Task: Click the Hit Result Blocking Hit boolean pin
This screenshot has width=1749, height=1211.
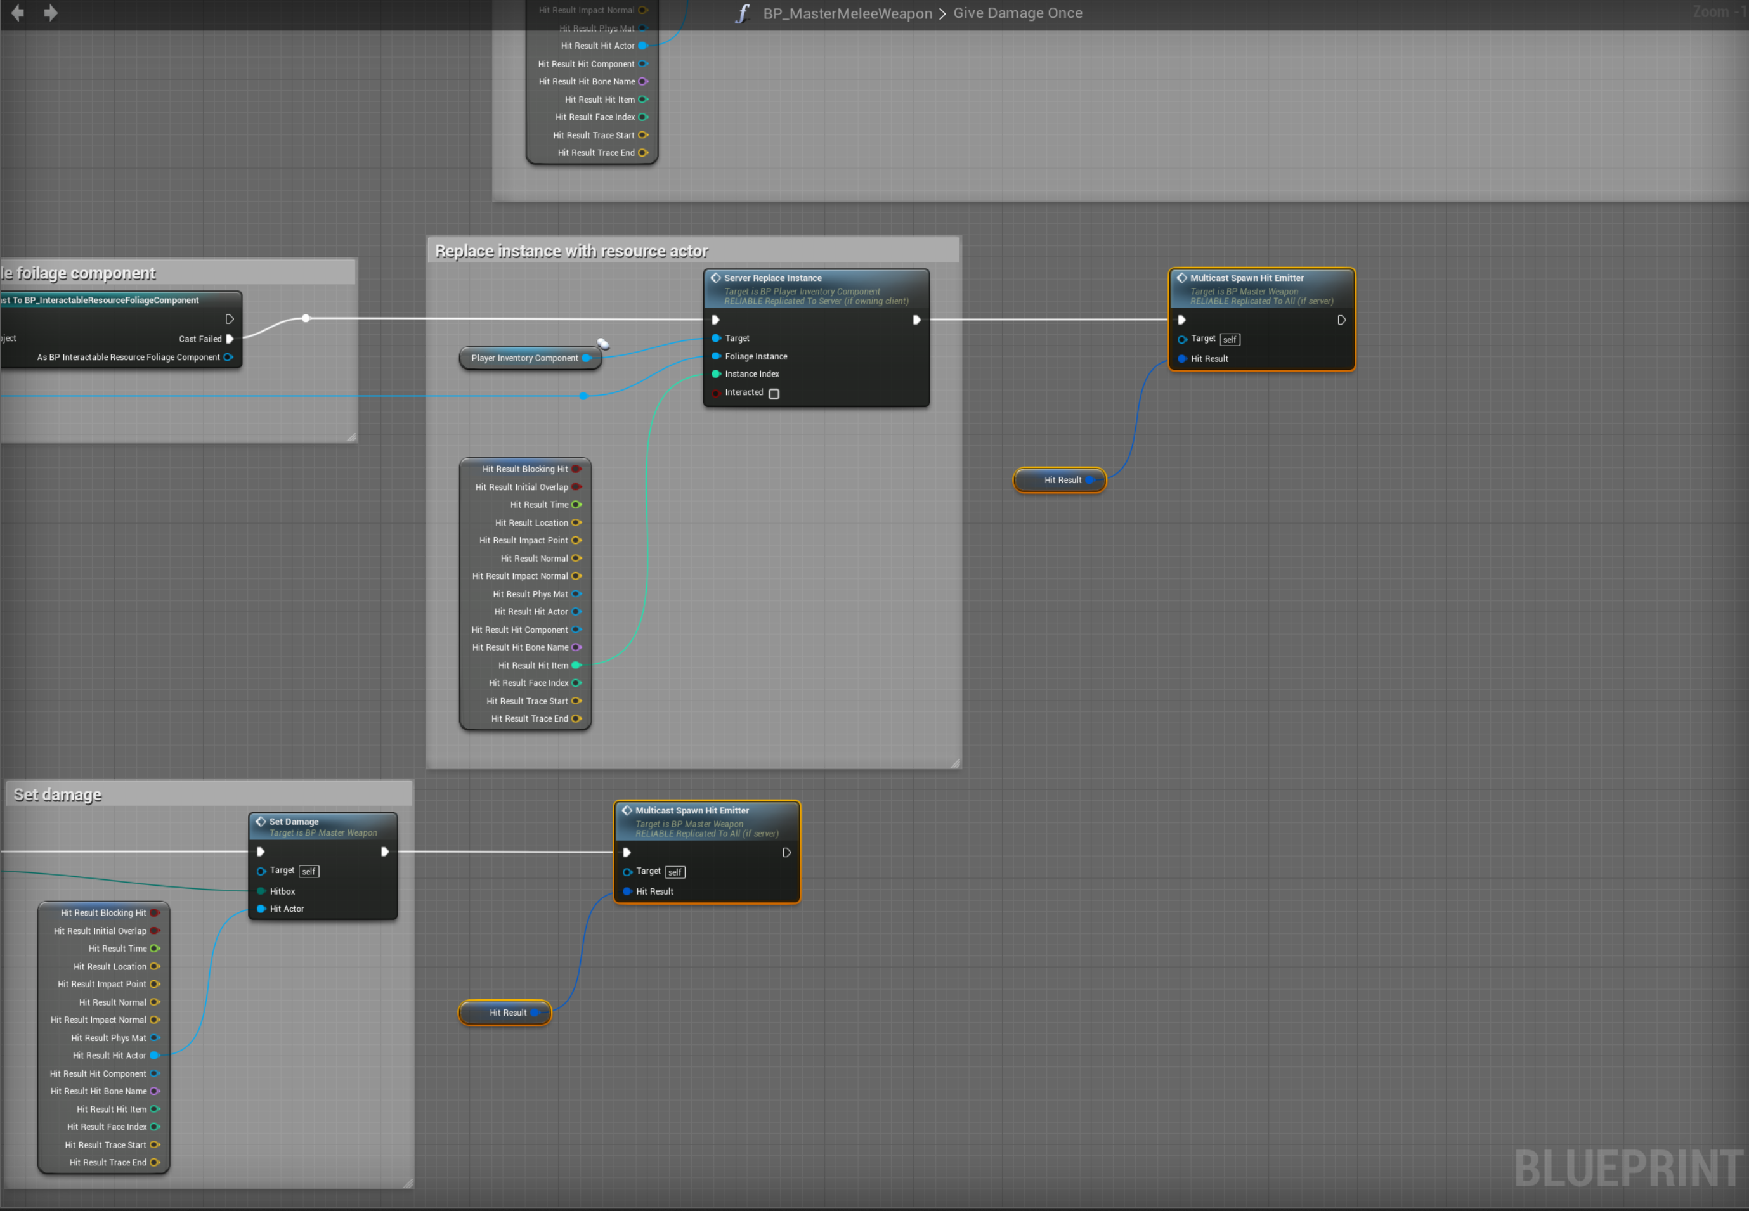Action: click(576, 469)
